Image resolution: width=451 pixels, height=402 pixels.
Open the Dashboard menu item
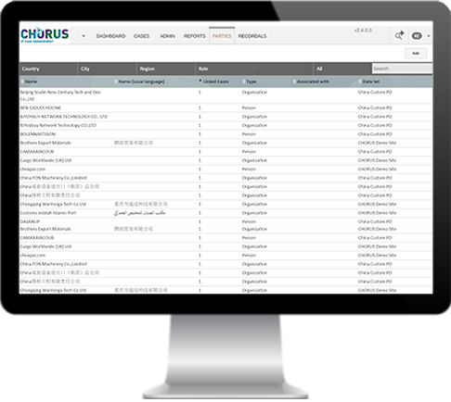[110, 36]
